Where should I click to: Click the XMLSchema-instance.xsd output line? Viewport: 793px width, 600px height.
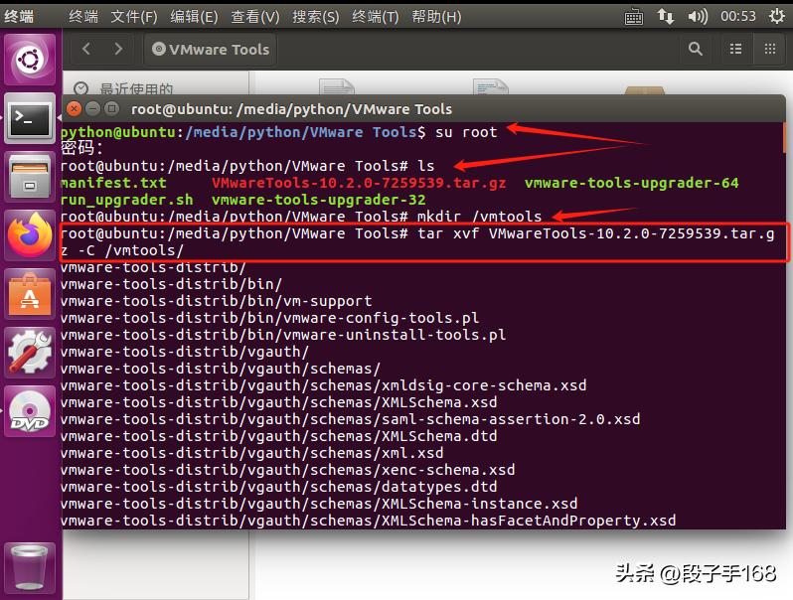pyautogui.click(x=319, y=504)
